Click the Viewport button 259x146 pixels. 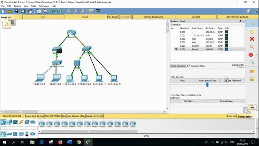196,17
